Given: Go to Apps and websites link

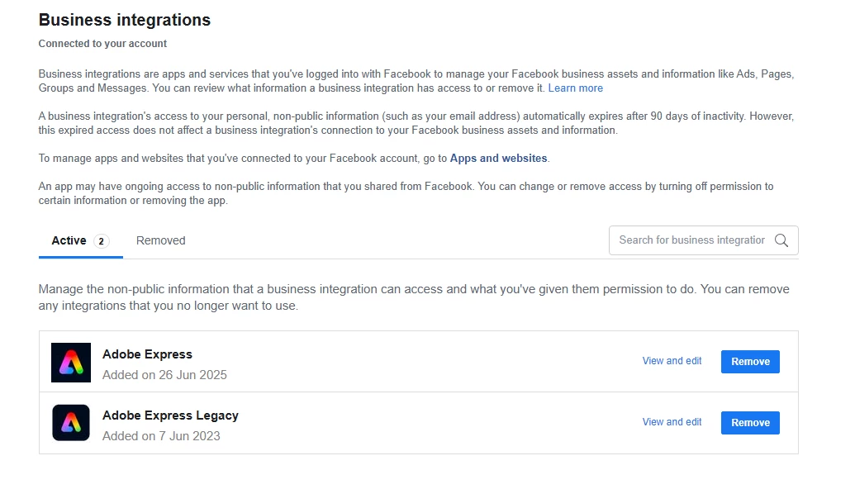Looking at the screenshot, I should [498, 158].
